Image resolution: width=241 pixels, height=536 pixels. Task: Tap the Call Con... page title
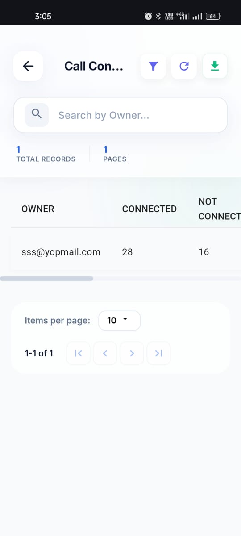tap(94, 66)
